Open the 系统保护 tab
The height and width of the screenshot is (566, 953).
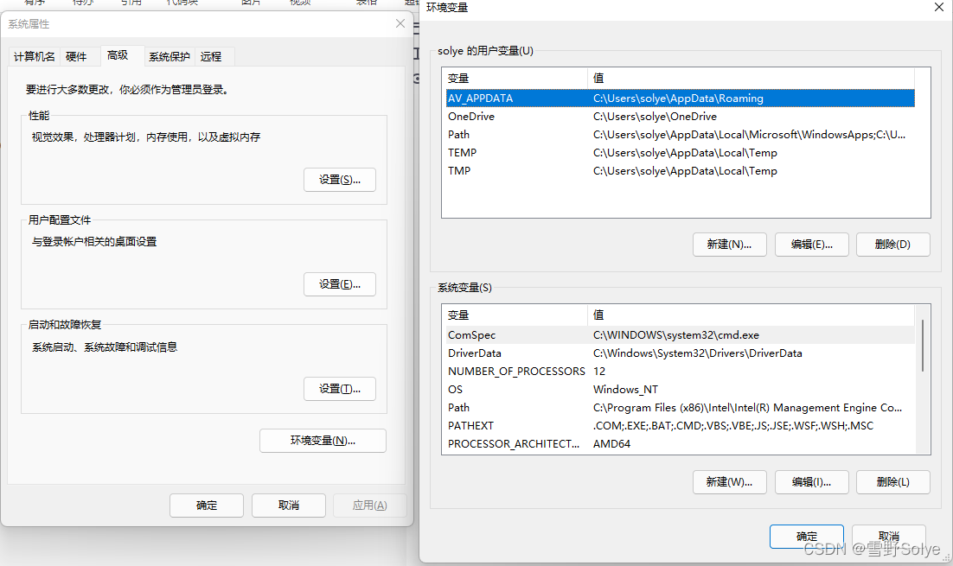point(169,56)
